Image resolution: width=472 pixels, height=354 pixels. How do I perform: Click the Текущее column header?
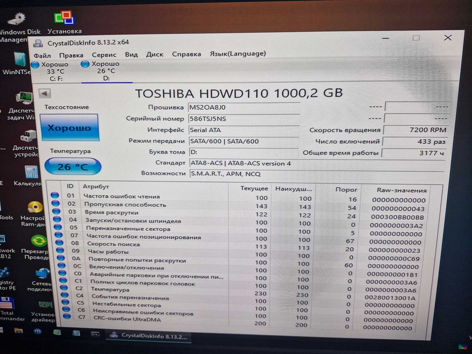pyautogui.click(x=254, y=189)
